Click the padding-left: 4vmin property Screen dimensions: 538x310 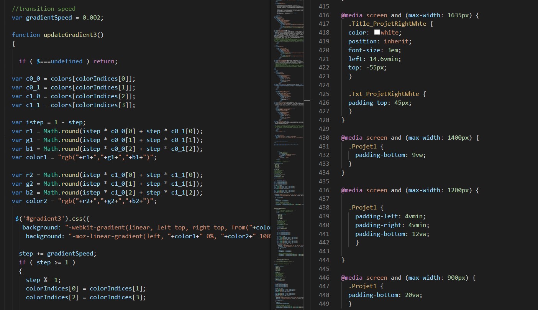[390, 216]
